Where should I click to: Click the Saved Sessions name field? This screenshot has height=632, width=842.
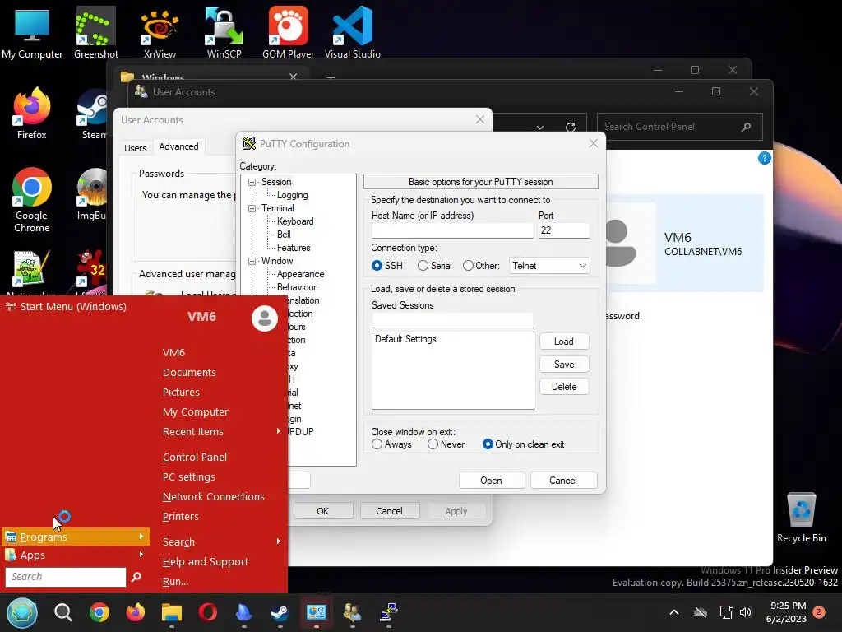pos(452,320)
